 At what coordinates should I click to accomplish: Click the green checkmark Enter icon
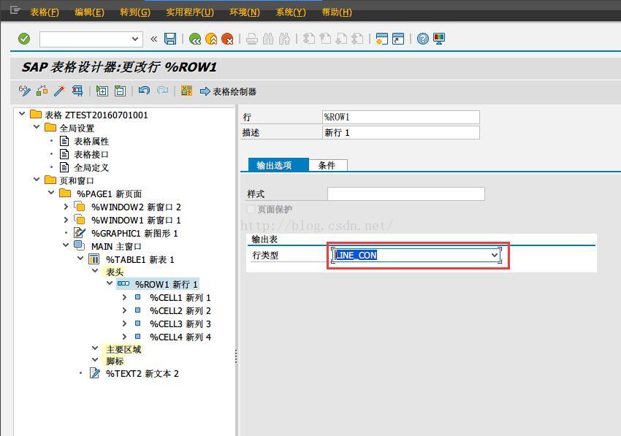point(24,39)
